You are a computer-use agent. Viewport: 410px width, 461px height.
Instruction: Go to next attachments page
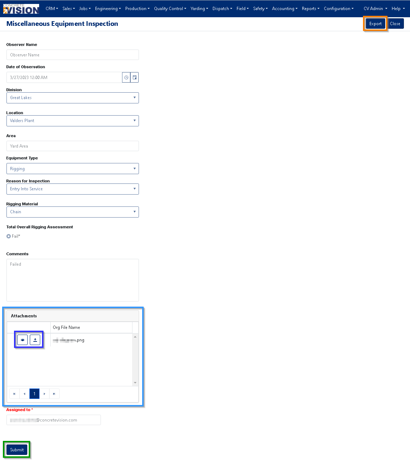[45, 394]
